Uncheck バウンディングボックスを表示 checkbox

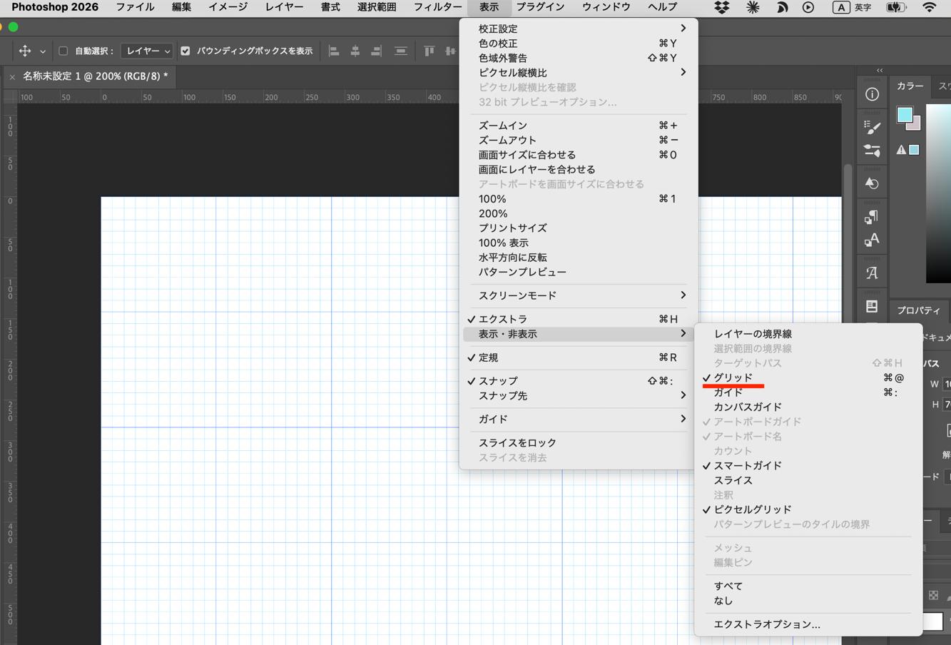185,51
